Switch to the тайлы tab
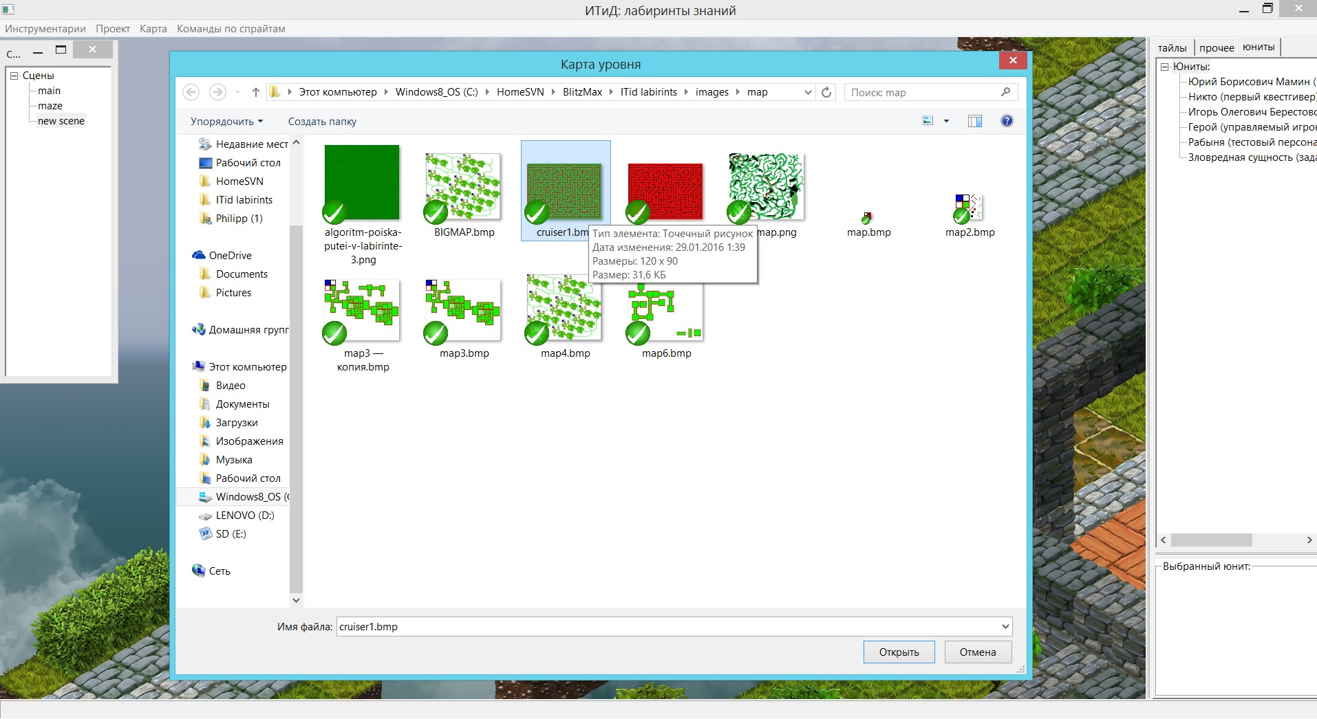The height and width of the screenshot is (719, 1317). pyautogui.click(x=1173, y=48)
